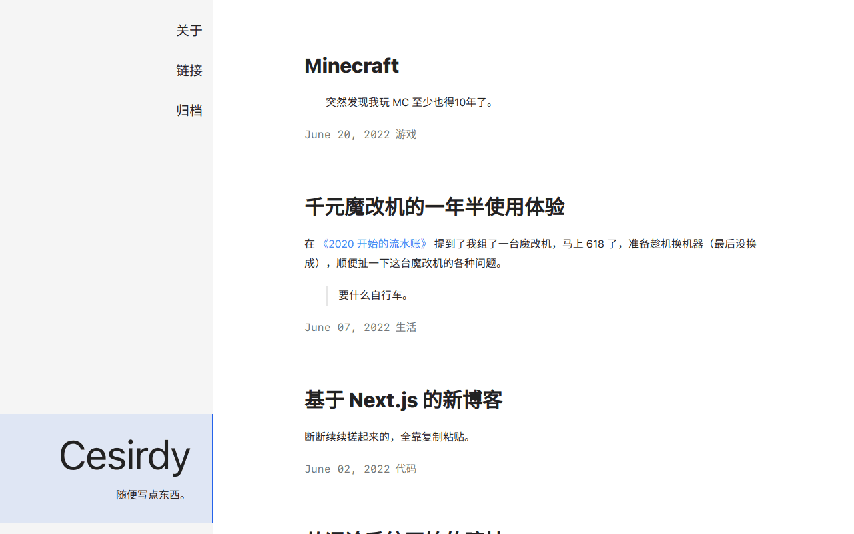Click the 随便写点东西 tagline text
Viewport: 854px width, 534px height.
[153, 495]
